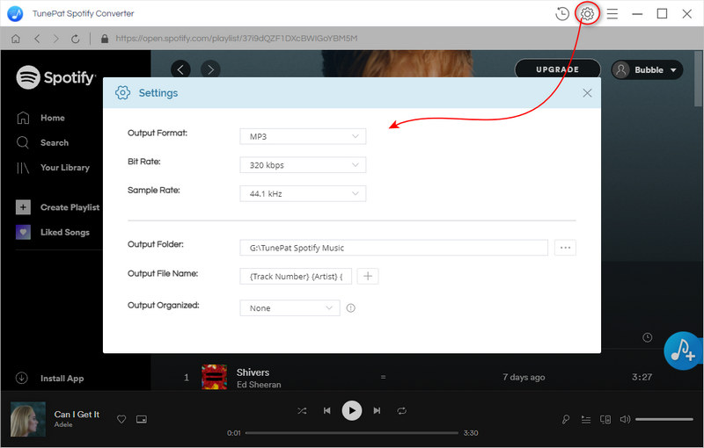Click the Shivers album art thumbnail
The height and width of the screenshot is (448, 704).
click(x=214, y=377)
